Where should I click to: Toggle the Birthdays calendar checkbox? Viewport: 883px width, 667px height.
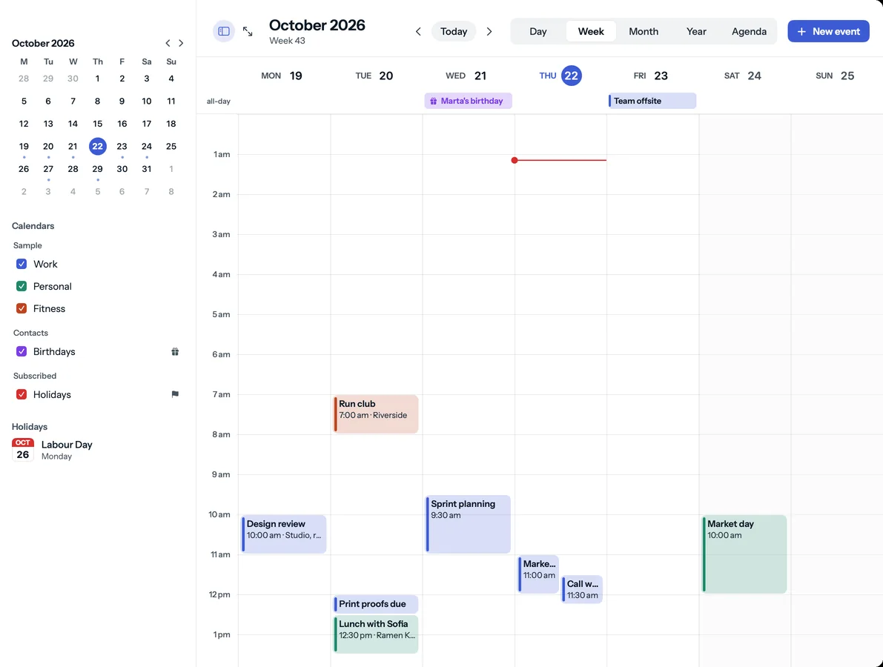22,352
